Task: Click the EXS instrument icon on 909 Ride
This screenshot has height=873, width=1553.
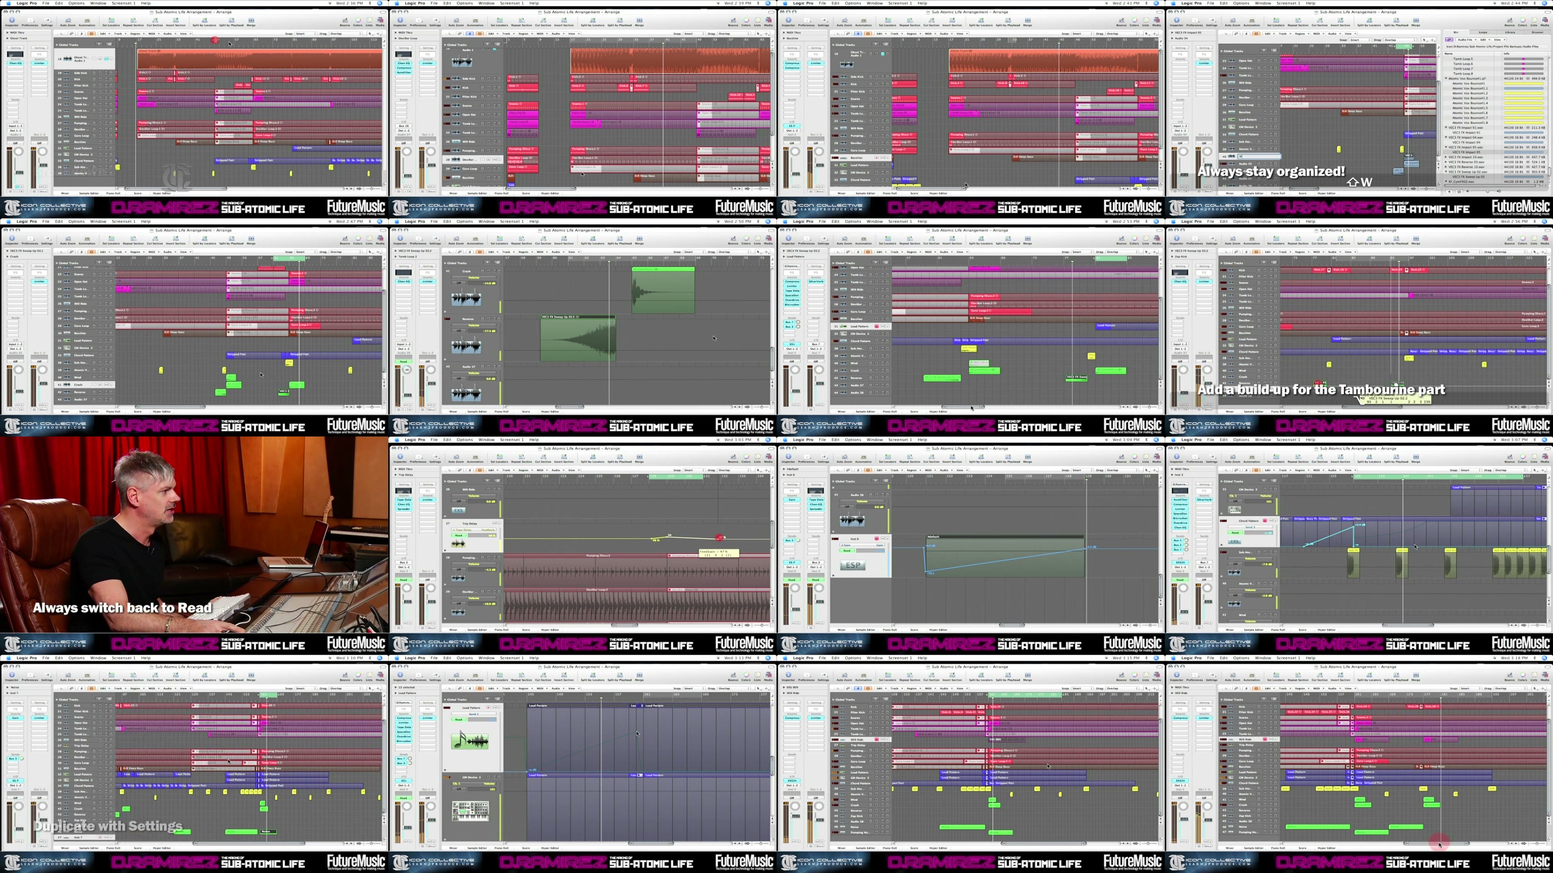Action: coord(458,510)
